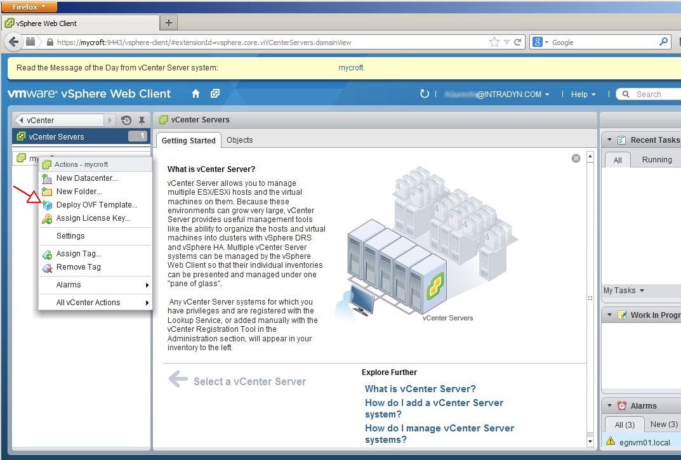This screenshot has height=460, width=681.
Task: Select the Running tab in Recent Tasks
Action: [657, 159]
